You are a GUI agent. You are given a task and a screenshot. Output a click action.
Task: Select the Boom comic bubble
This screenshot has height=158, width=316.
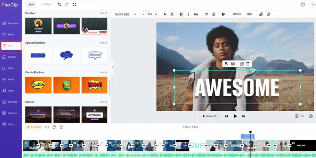tap(95, 85)
